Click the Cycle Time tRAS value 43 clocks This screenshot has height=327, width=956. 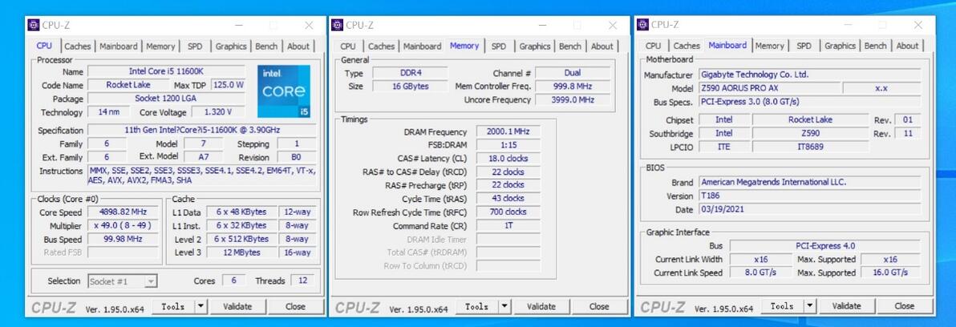click(508, 199)
